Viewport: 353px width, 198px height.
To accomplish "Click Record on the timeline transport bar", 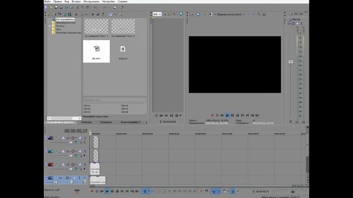I will tap(92, 191).
